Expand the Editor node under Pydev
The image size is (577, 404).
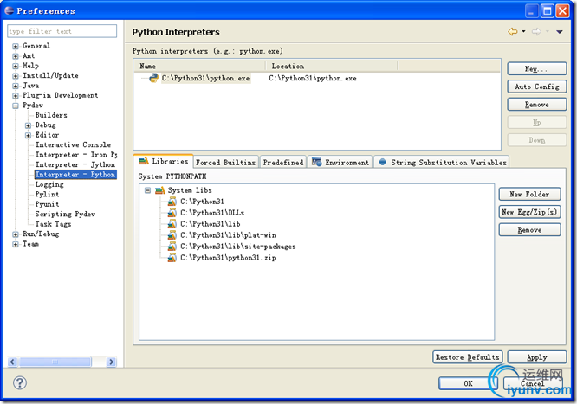28,135
